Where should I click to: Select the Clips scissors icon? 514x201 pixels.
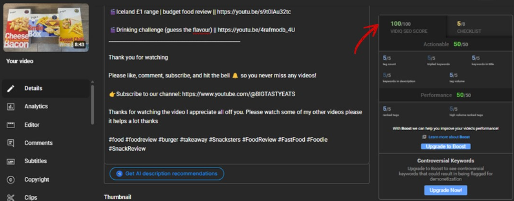(x=10, y=197)
